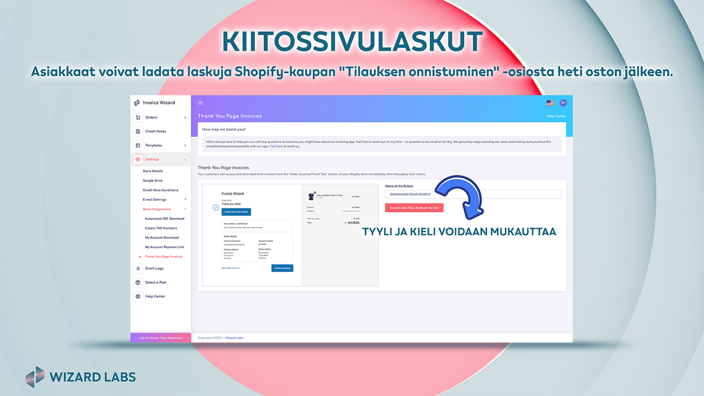Collapse the Settings section chevron
Image resolution: width=704 pixels, height=396 pixels.
[x=185, y=159]
